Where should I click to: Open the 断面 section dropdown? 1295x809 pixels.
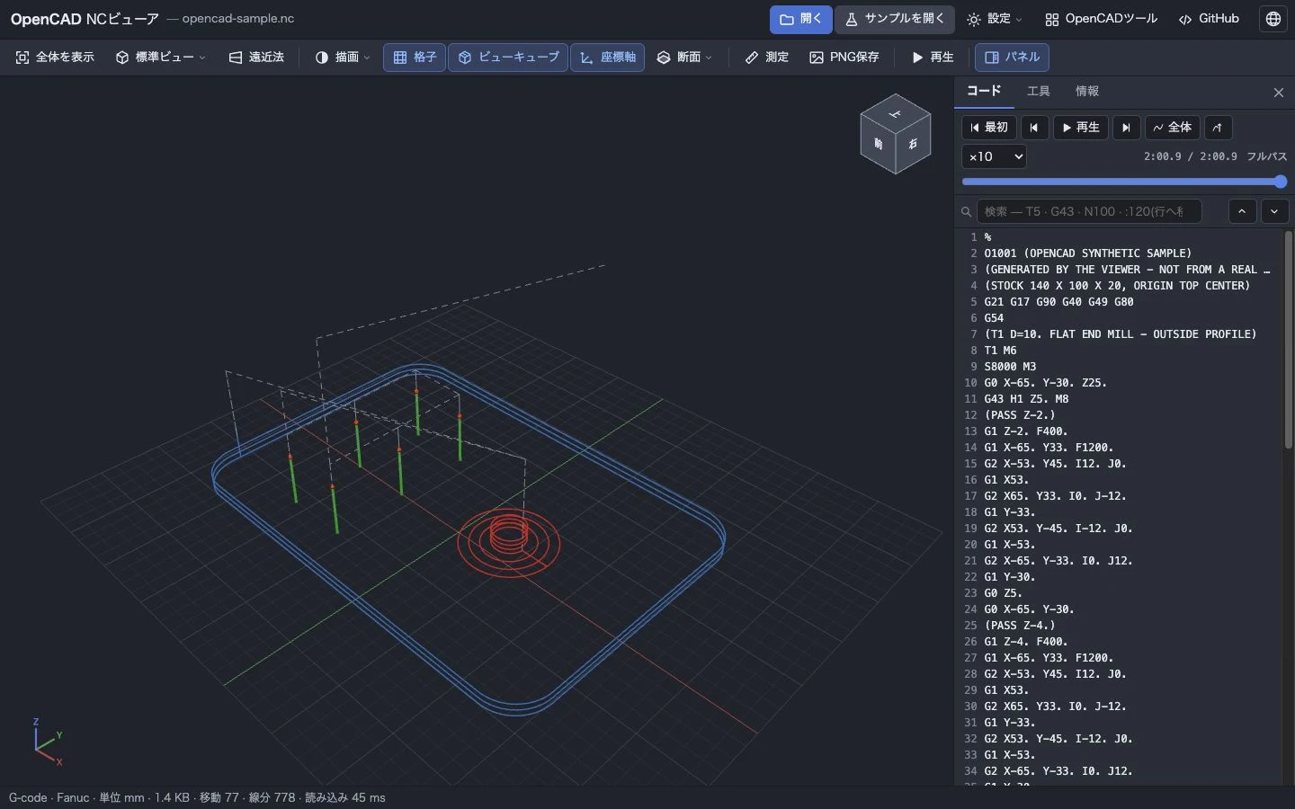click(x=683, y=58)
